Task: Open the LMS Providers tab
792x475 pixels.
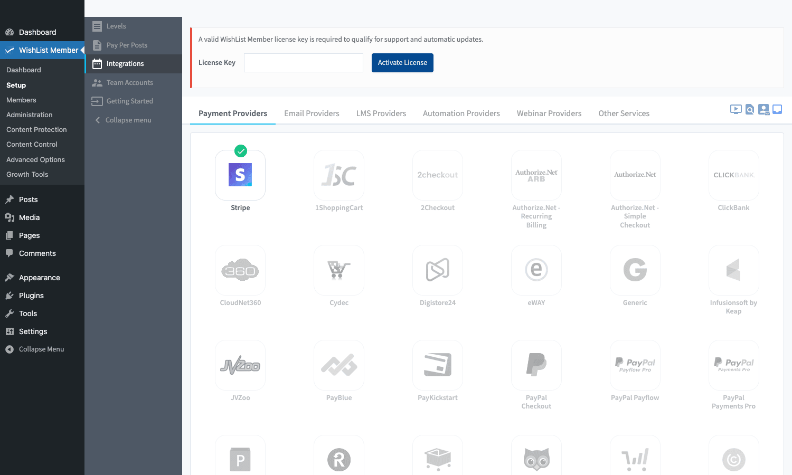Action: tap(381, 113)
